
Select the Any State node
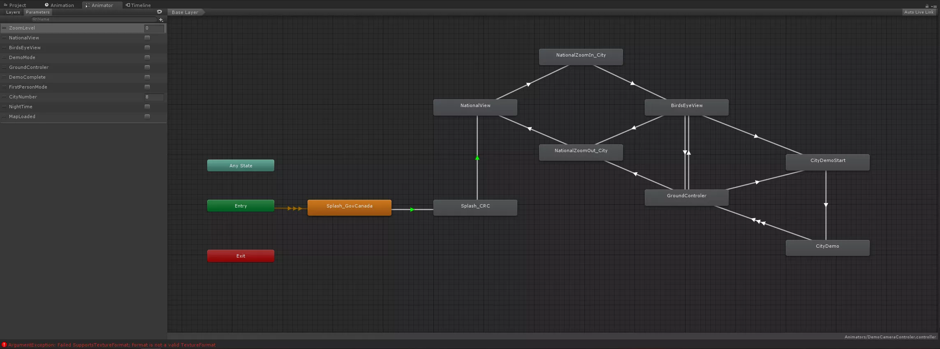pyautogui.click(x=241, y=166)
